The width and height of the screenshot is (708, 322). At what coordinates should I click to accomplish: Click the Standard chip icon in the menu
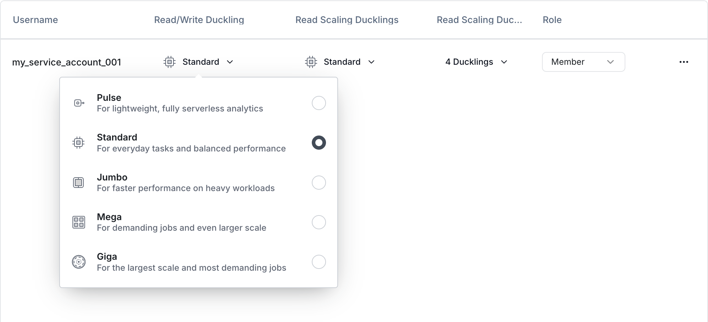click(x=78, y=142)
